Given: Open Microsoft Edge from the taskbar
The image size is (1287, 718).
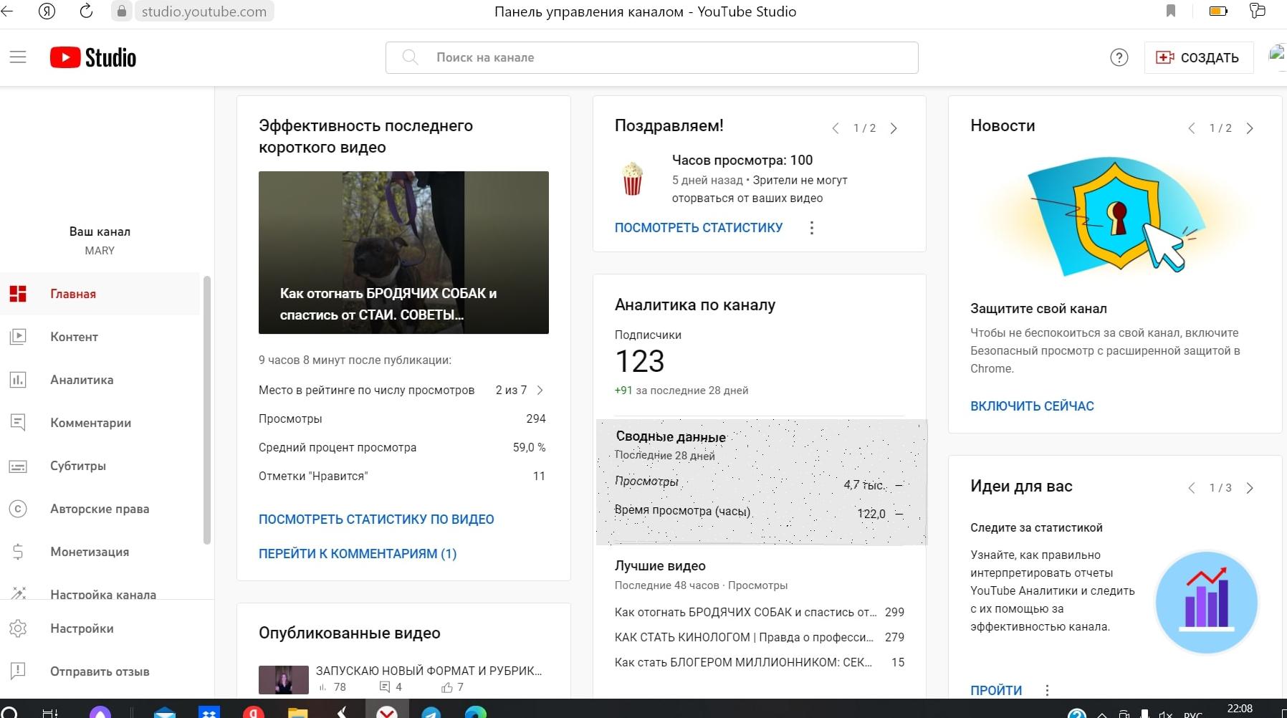Looking at the screenshot, I should pos(475,712).
